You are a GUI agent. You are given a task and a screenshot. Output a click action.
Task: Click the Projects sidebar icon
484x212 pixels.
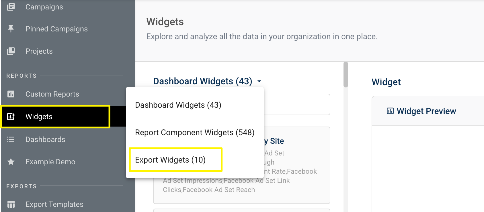(x=11, y=51)
